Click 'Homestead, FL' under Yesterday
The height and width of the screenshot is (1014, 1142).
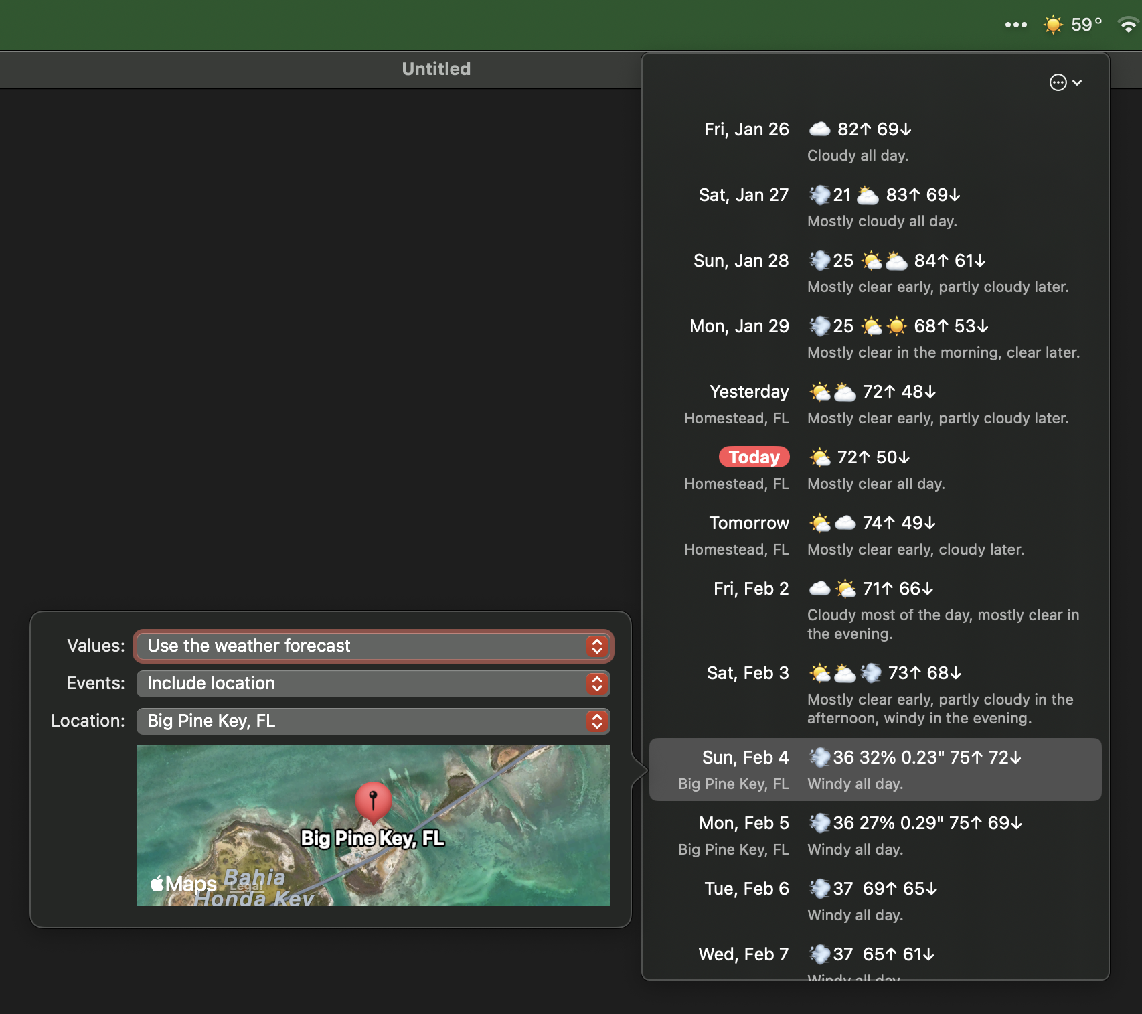(x=736, y=418)
